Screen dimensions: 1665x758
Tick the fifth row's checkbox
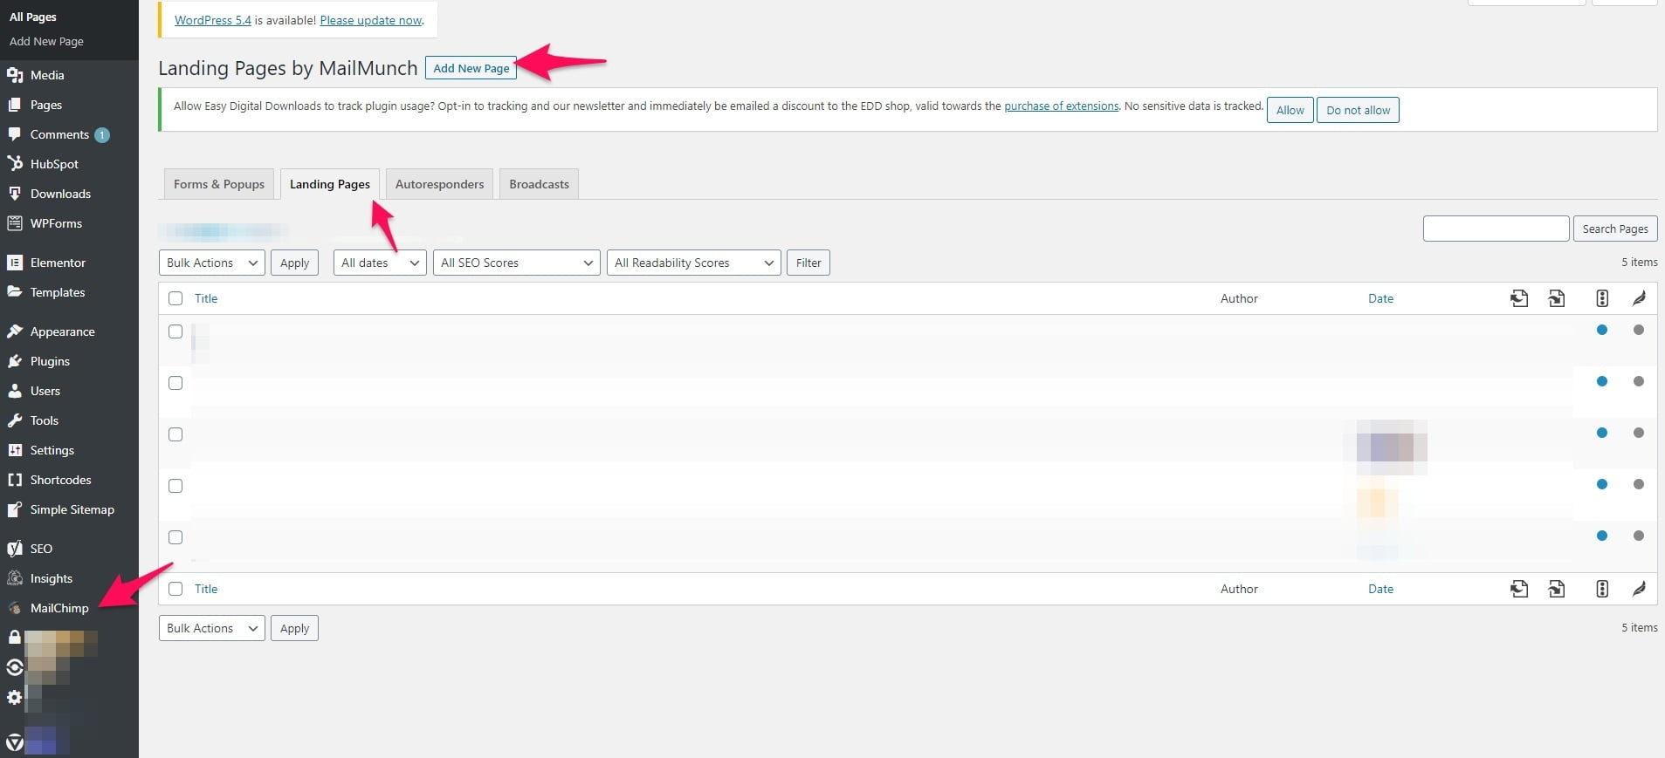pyautogui.click(x=175, y=537)
